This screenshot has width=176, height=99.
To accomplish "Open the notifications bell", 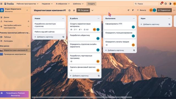I will tap(161, 4).
